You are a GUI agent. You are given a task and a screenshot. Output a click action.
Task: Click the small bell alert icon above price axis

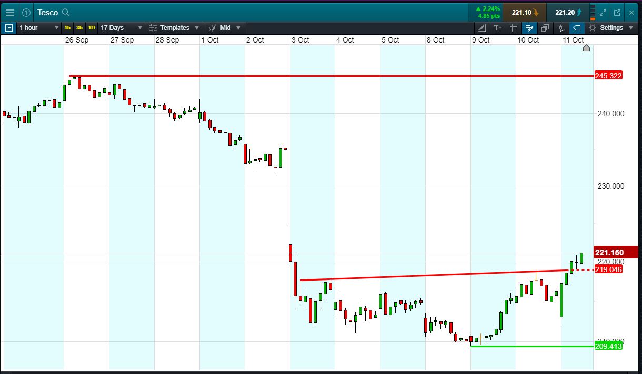(587, 48)
